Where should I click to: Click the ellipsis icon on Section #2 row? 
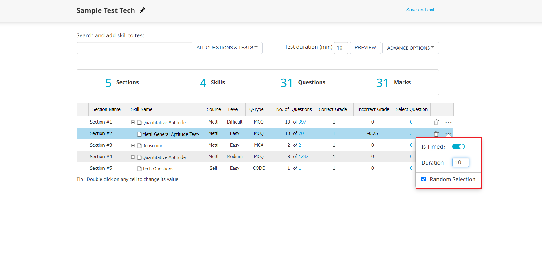[x=448, y=134]
